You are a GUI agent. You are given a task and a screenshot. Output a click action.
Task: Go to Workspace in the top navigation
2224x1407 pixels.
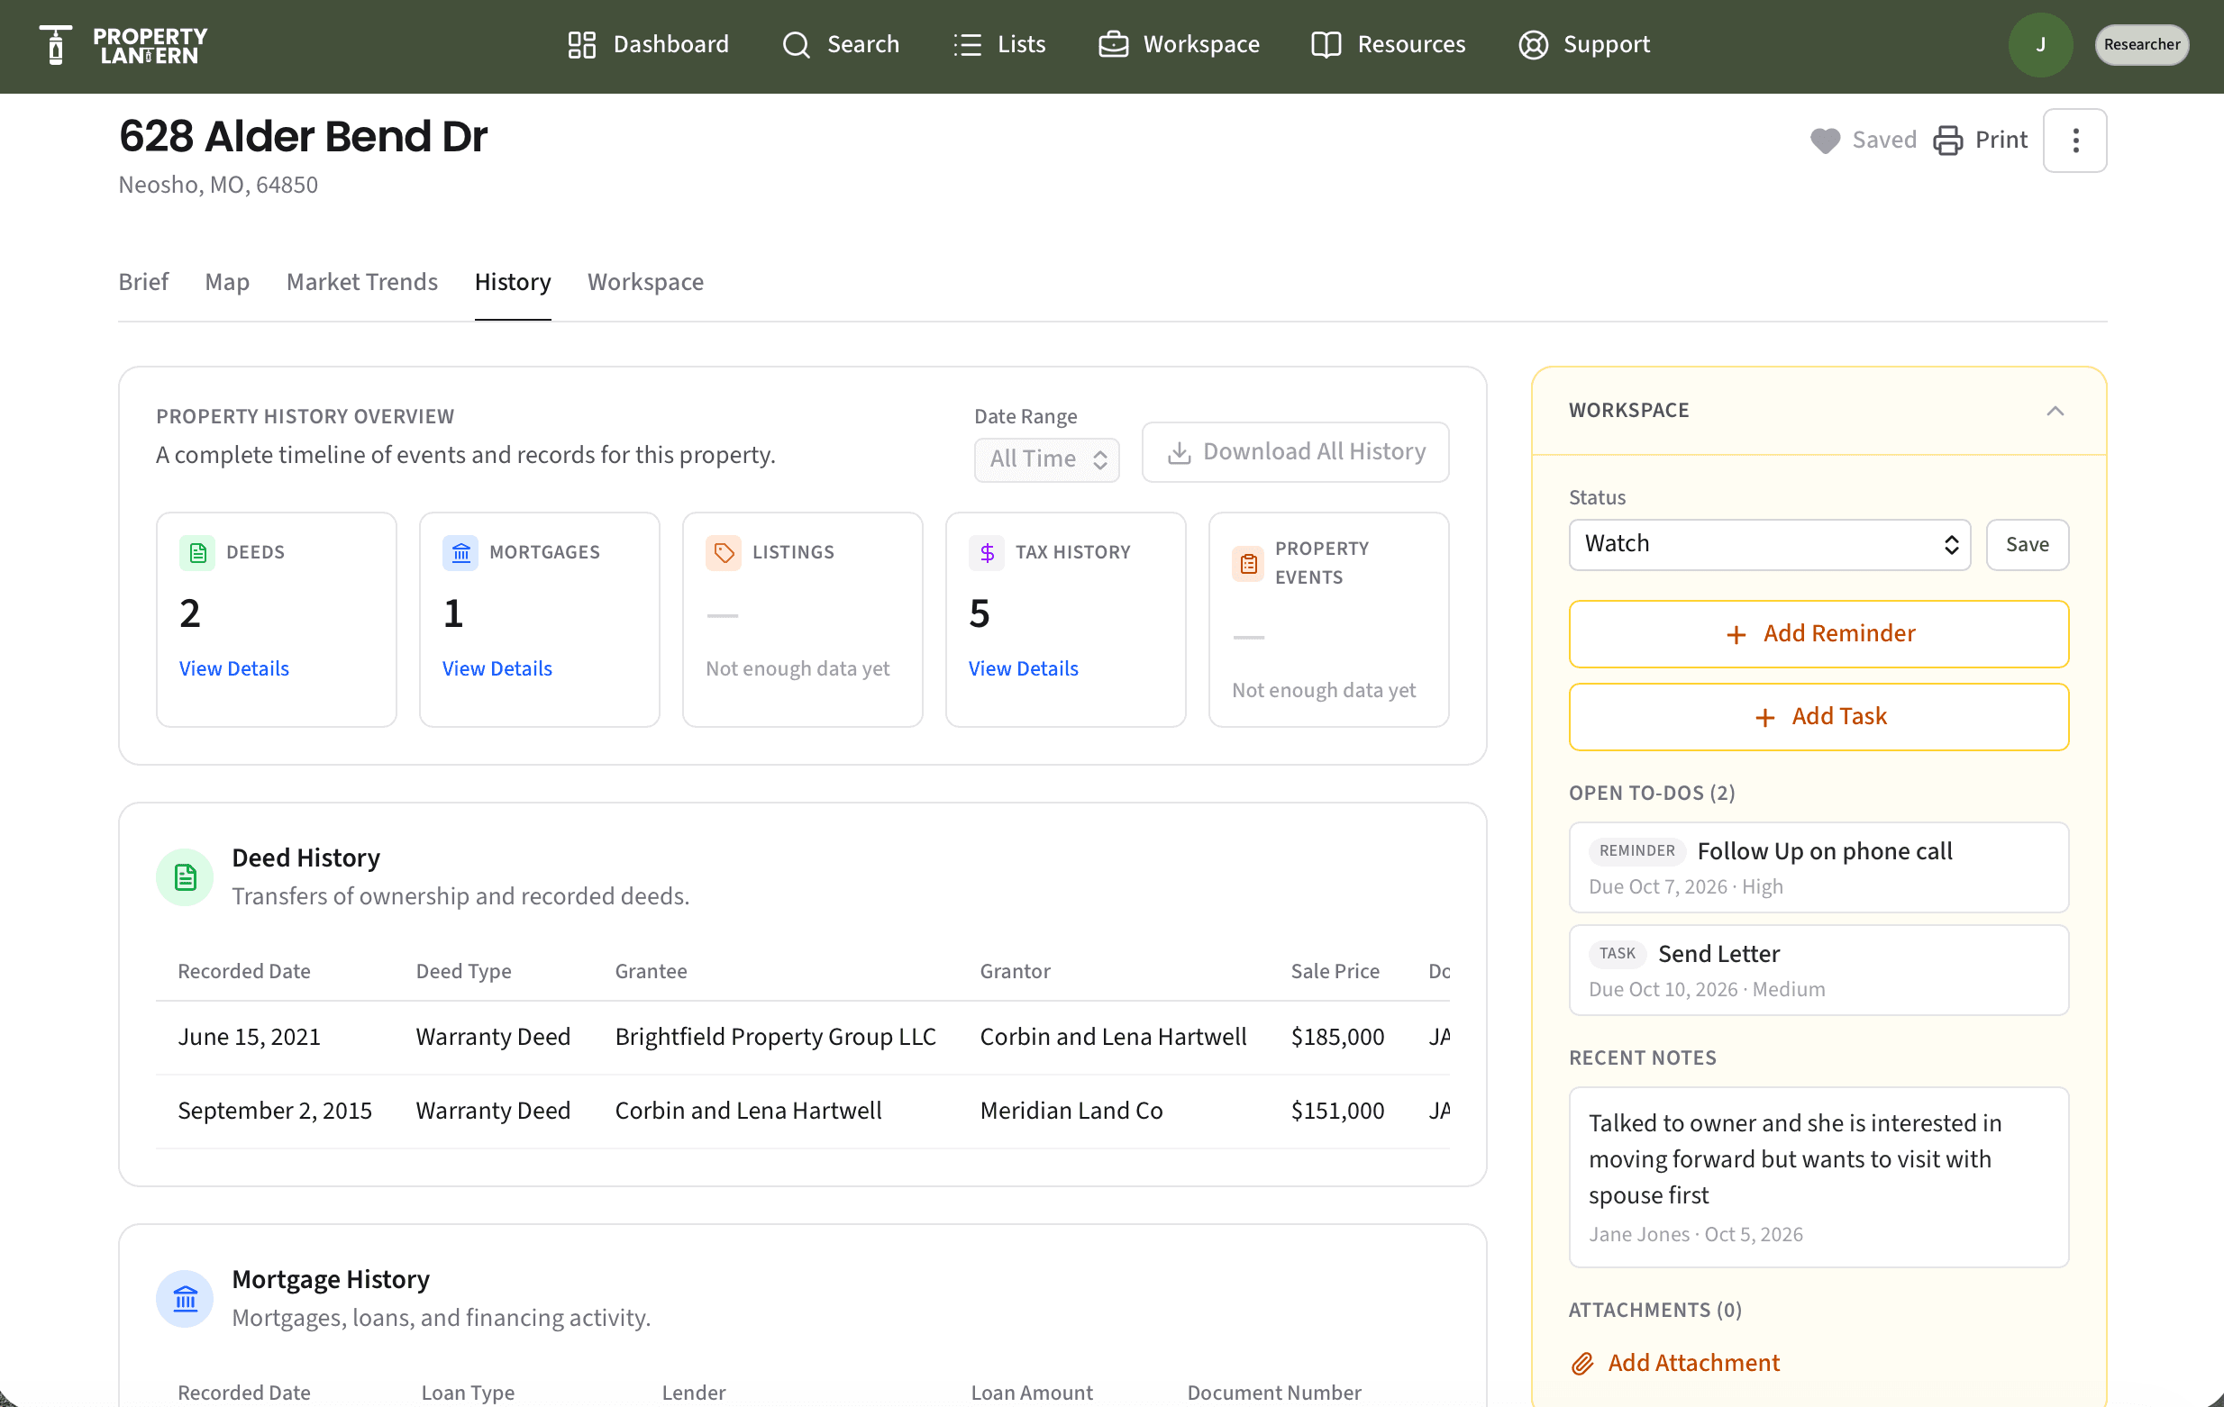tap(1179, 44)
